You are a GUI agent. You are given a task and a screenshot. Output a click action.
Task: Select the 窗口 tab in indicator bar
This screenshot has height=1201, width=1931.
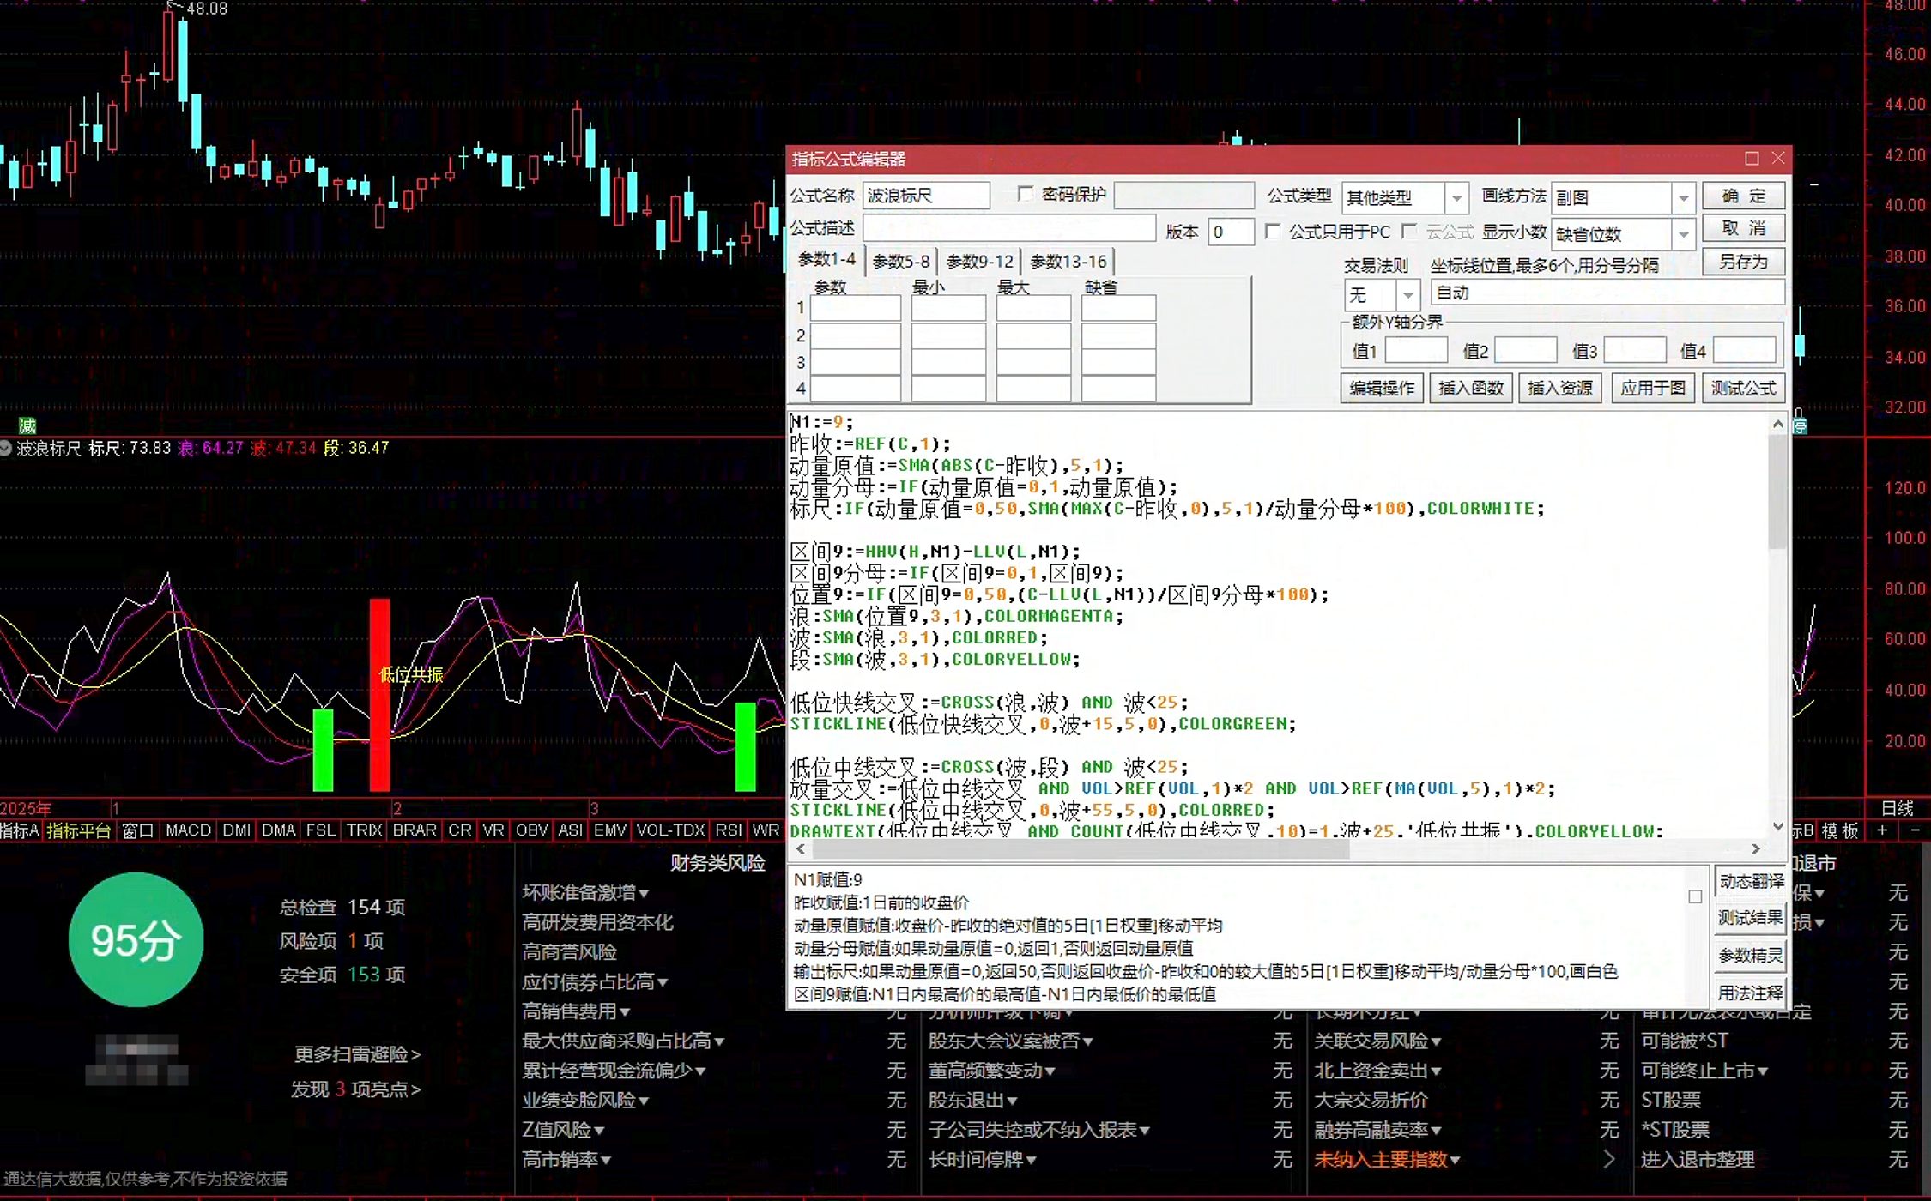pos(137,830)
